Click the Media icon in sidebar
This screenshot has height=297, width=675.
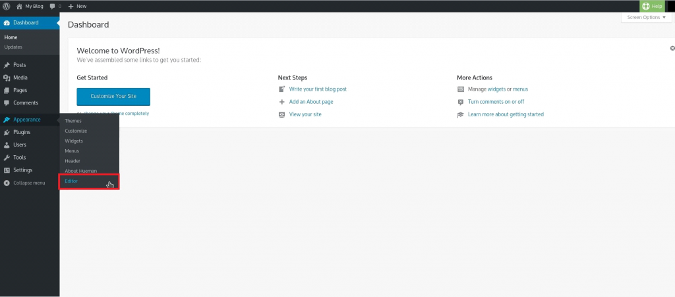click(x=7, y=78)
